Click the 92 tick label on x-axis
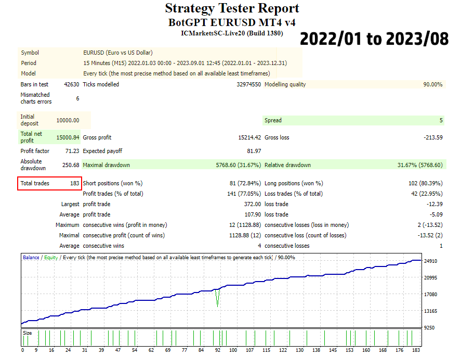461x356 pixels. (218, 350)
